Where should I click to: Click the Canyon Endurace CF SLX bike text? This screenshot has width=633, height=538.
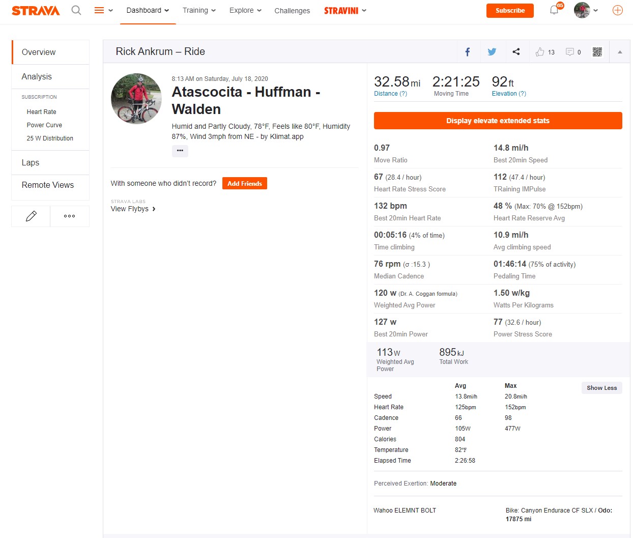[557, 511]
